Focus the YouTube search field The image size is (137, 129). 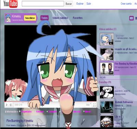pyautogui.click(x=43, y=4)
